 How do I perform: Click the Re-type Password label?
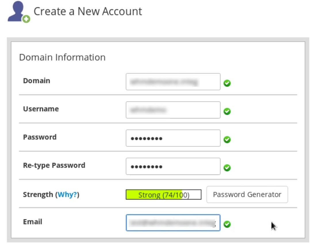54,165
